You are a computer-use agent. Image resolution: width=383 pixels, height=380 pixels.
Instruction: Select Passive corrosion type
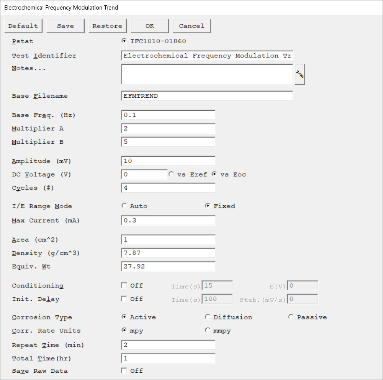(291, 317)
